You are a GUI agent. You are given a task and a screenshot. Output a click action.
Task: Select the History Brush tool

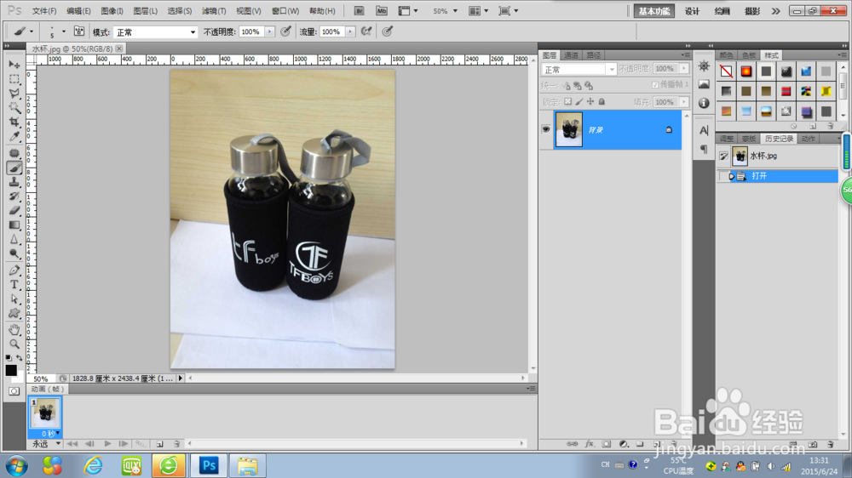click(x=14, y=196)
